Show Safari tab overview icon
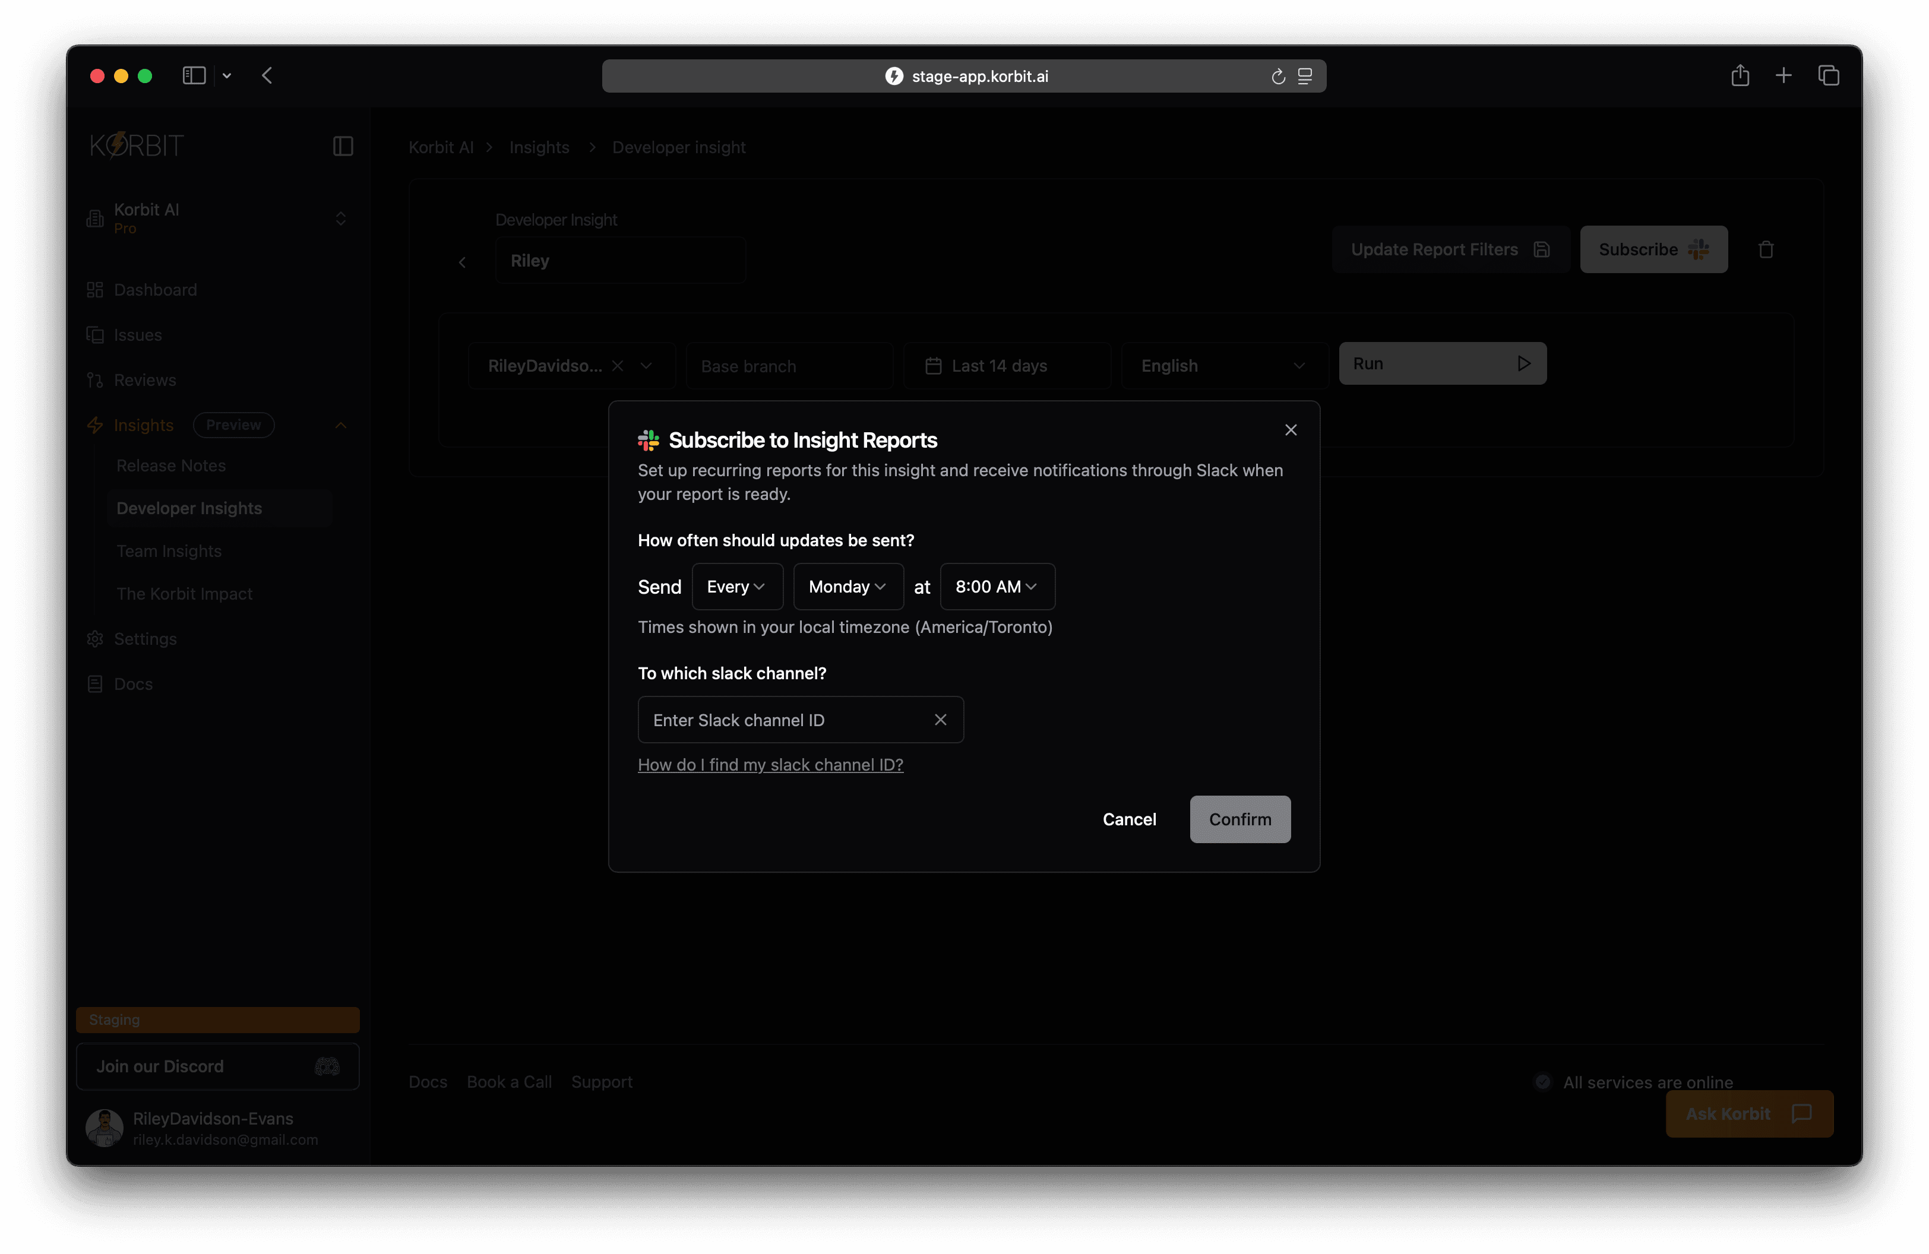Image resolution: width=1929 pixels, height=1254 pixels. coord(1829,75)
